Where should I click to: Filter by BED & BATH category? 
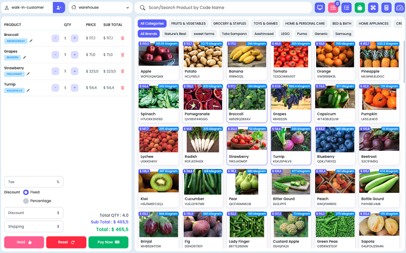[x=342, y=23]
